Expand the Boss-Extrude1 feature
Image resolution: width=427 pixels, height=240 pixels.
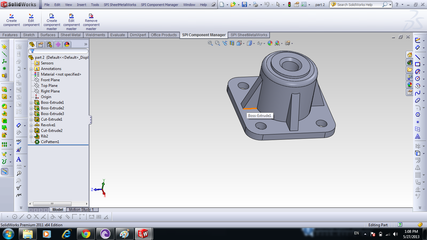pyautogui.click(x=31, y=102)
